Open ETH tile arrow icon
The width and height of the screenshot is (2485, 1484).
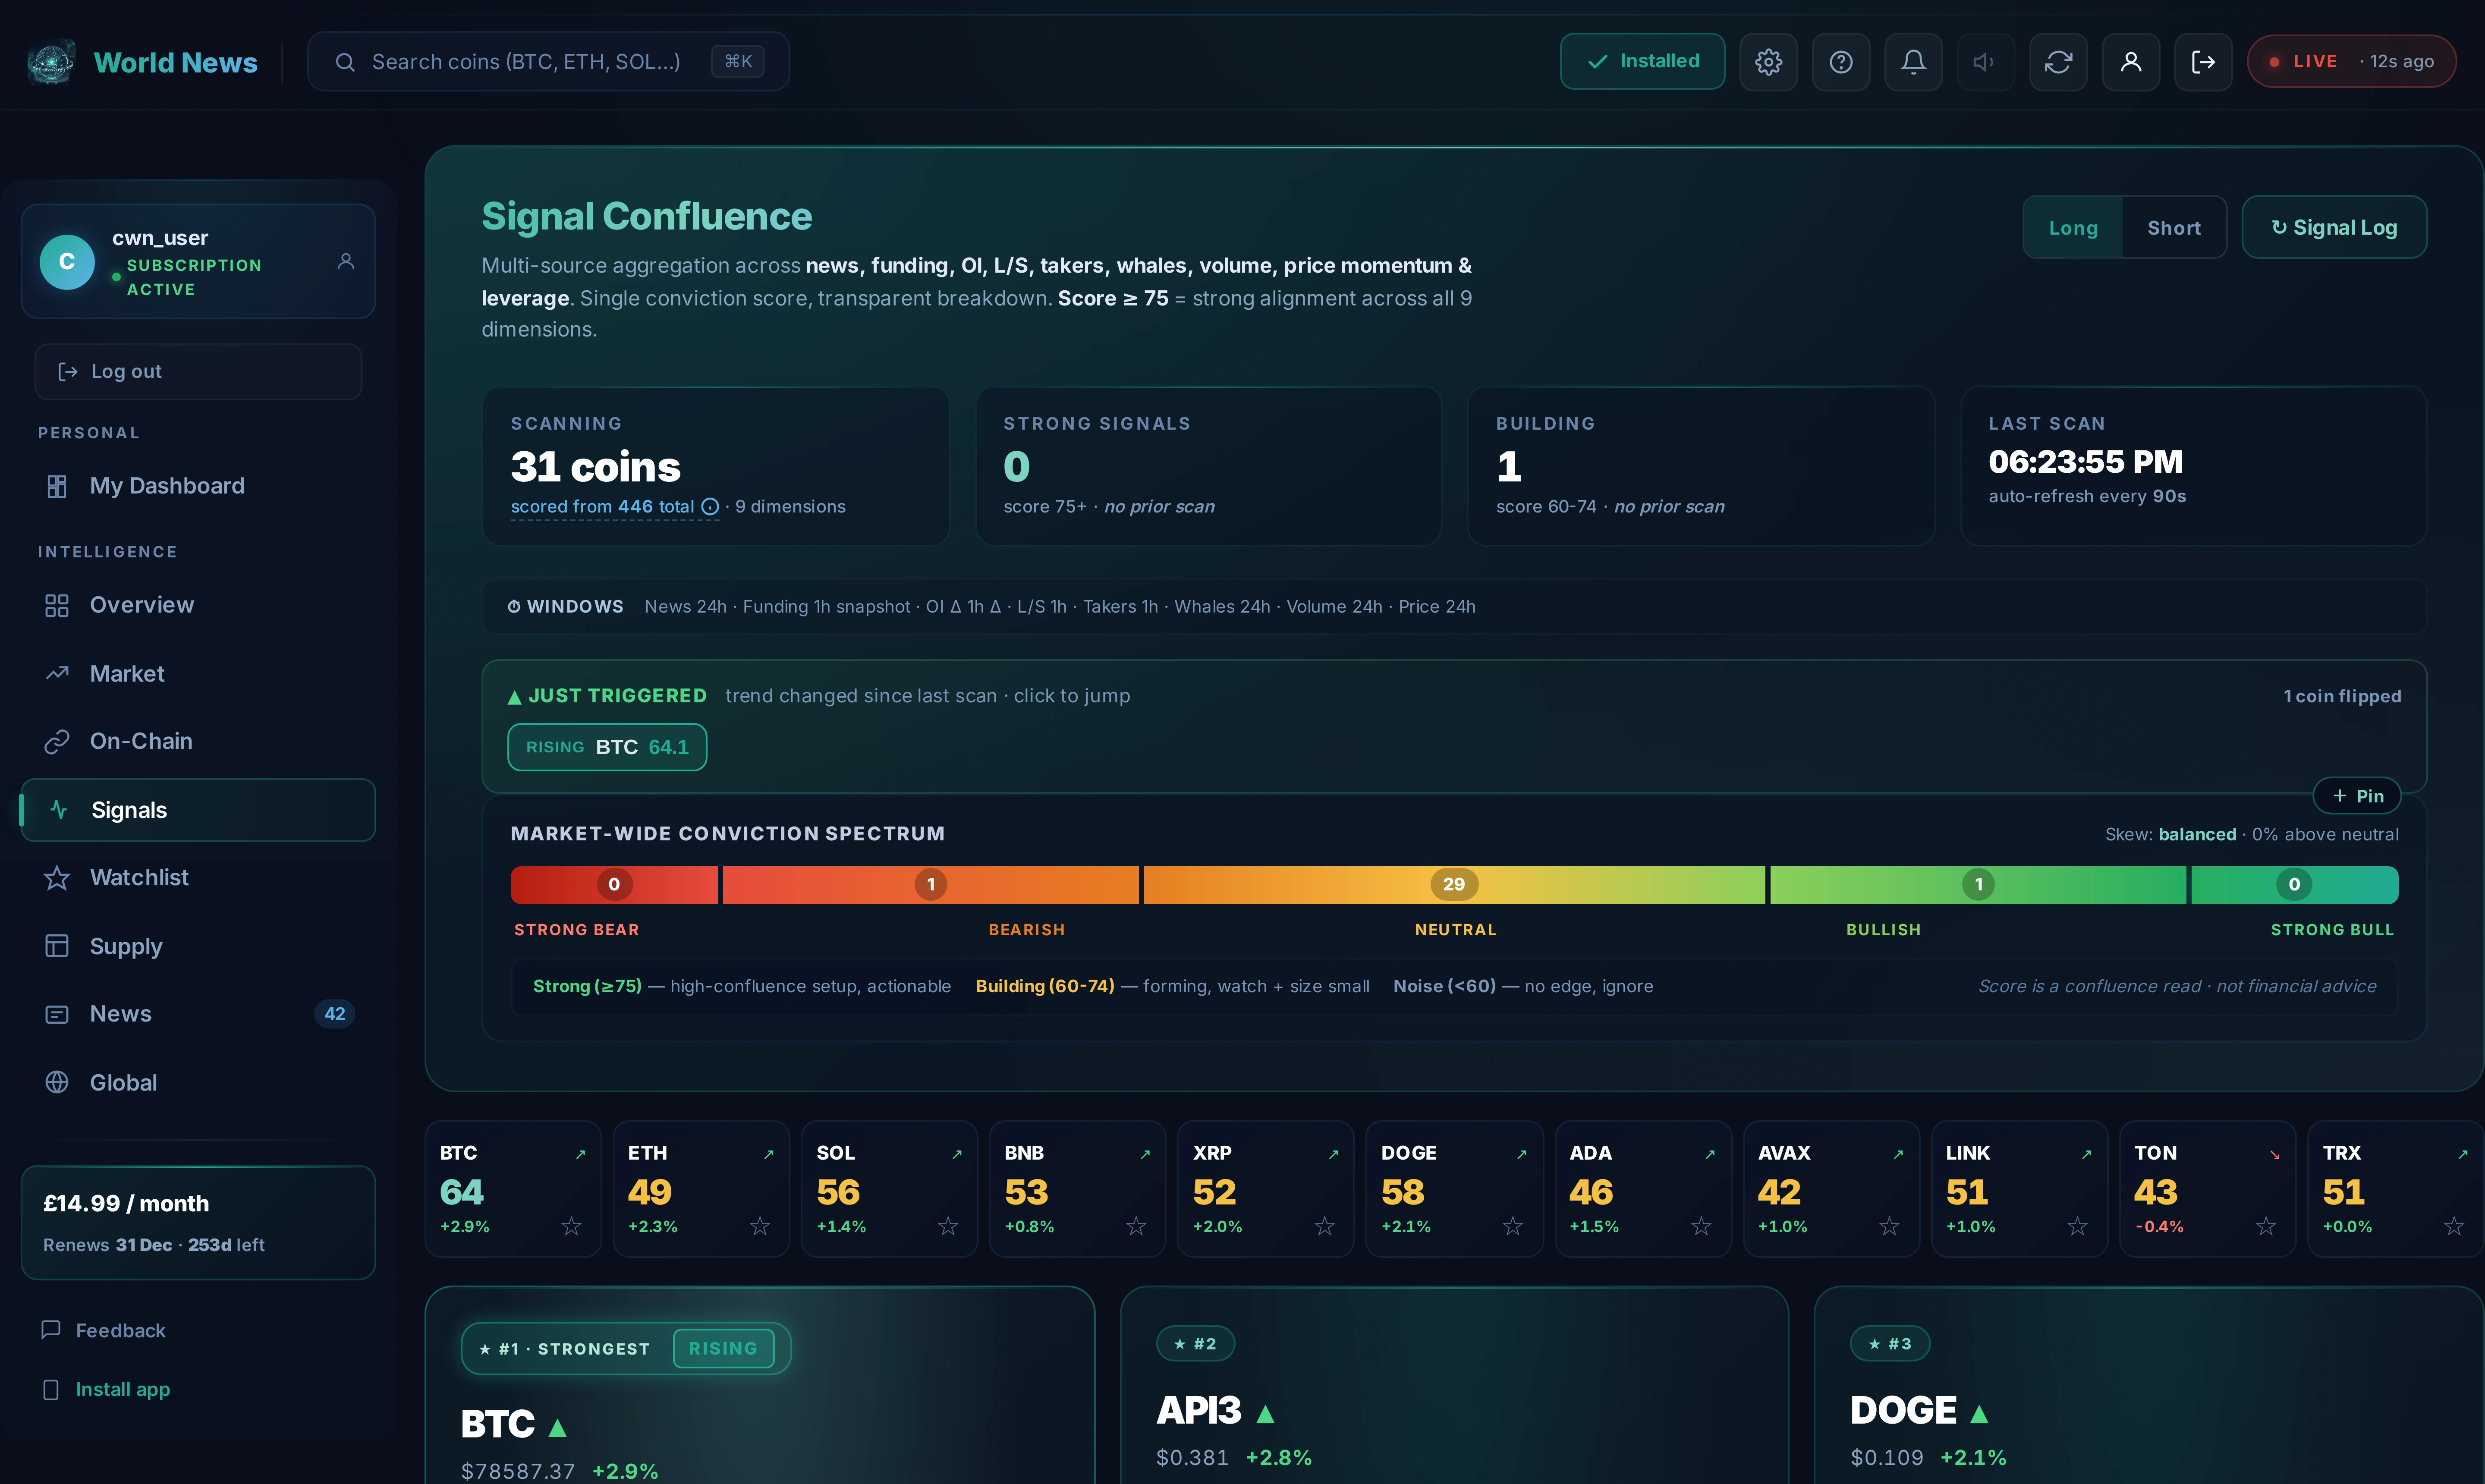tap(768, 1154)
